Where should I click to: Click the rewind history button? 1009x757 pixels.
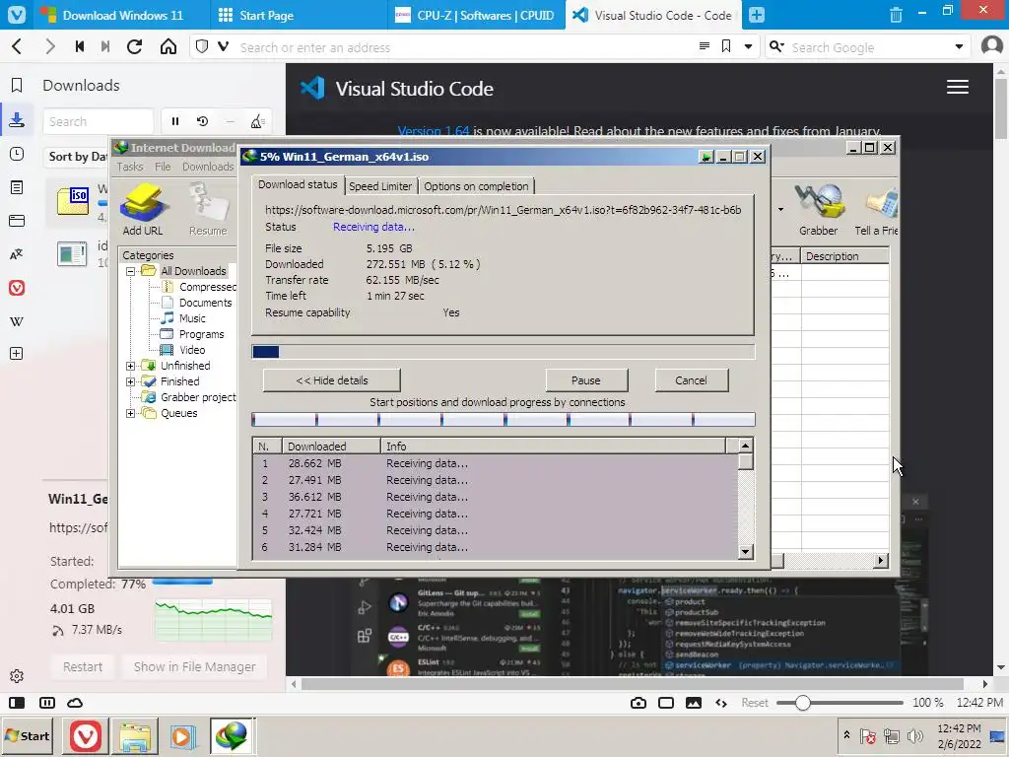pos(80,46)
